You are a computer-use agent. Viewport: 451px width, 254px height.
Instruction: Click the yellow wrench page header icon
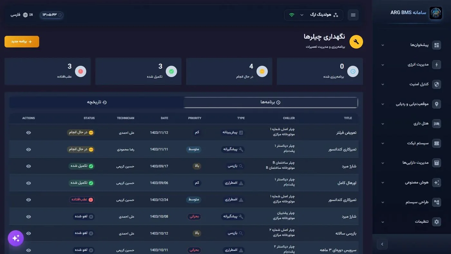tap(356, 42)
